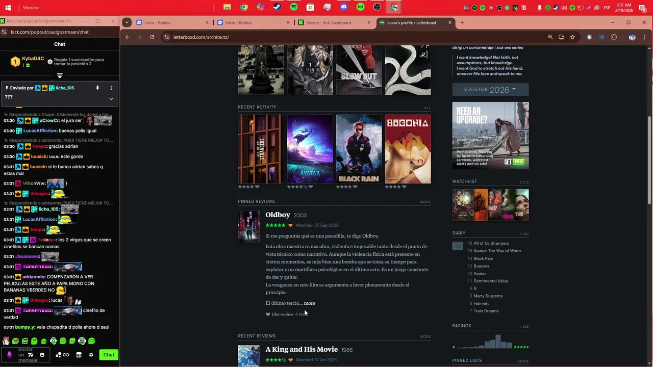The width and height of the screenshot is (653, 367).
Task: Open the Oldboy review title link
Action: click(278, 215)
